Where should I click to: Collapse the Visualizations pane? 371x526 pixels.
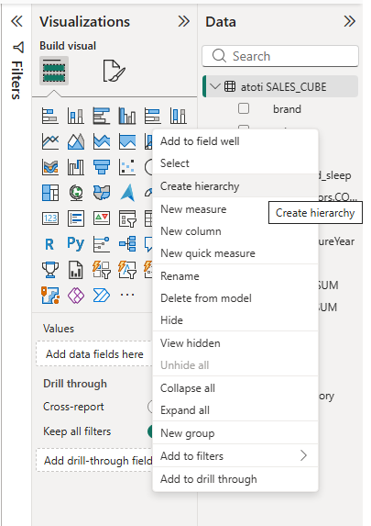pos(184,21)
